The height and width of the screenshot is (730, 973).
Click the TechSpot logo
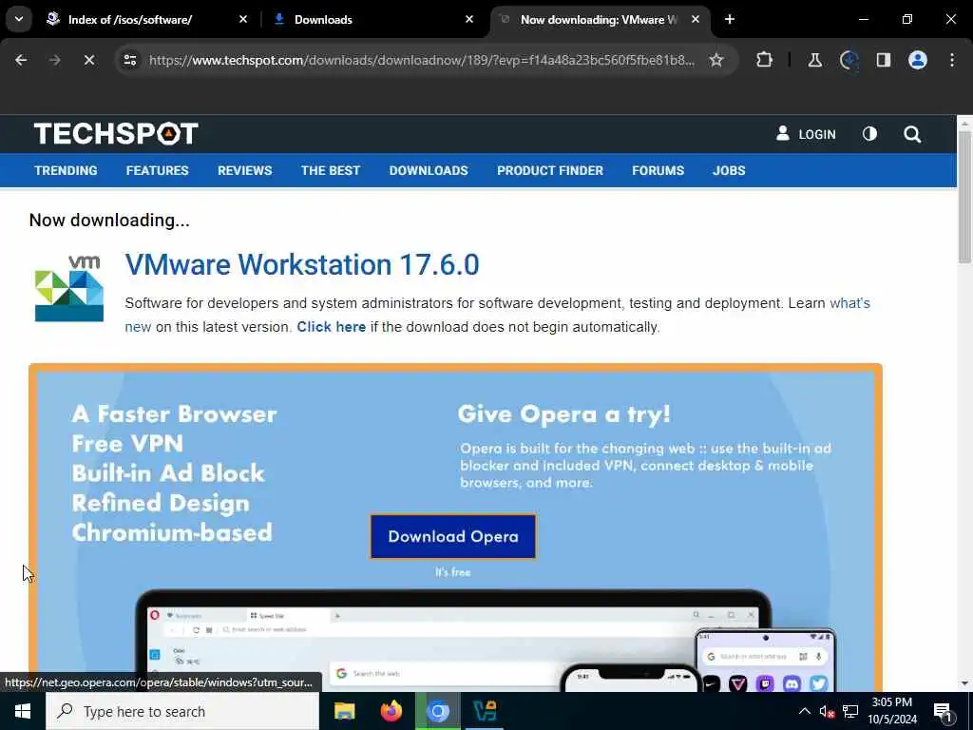[x=116, y=133]
